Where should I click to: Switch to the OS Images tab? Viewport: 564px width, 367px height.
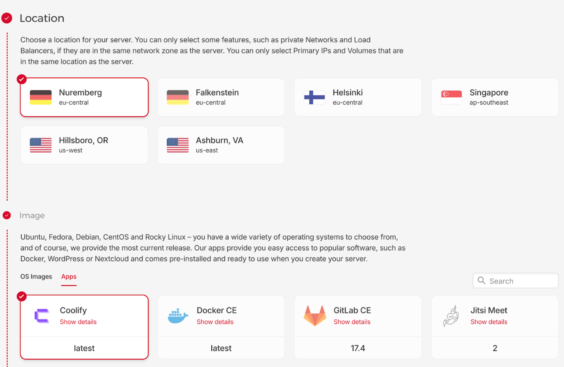pos(36,277)
